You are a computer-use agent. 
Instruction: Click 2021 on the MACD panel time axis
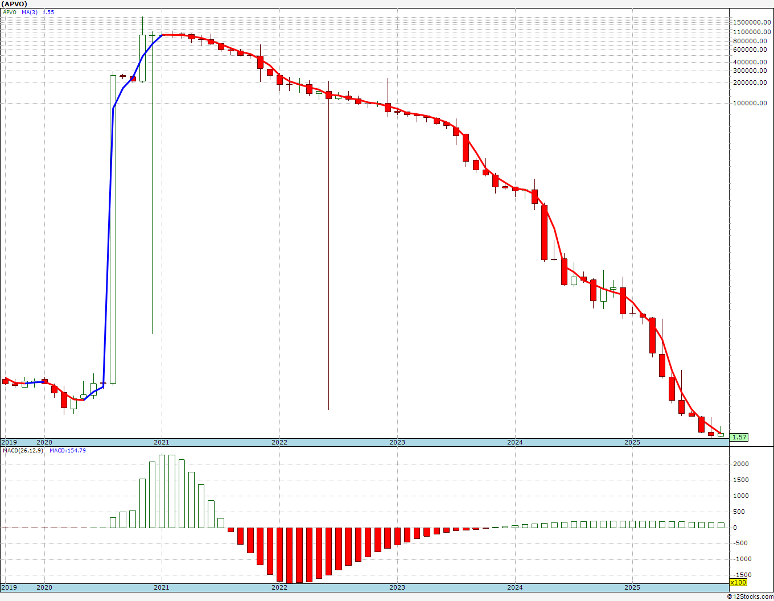click(x=162, y=587)
